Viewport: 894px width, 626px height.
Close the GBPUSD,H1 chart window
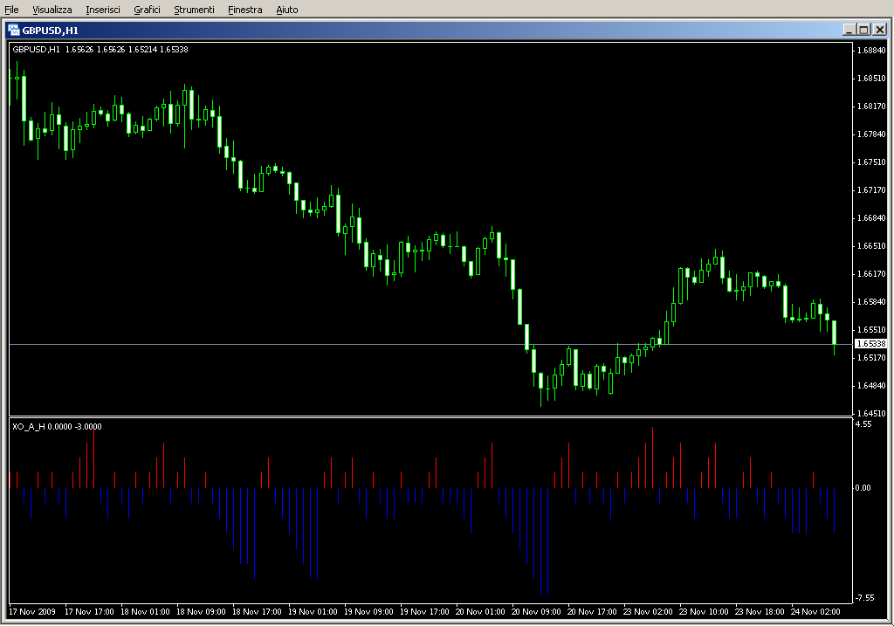click(879, 29)
